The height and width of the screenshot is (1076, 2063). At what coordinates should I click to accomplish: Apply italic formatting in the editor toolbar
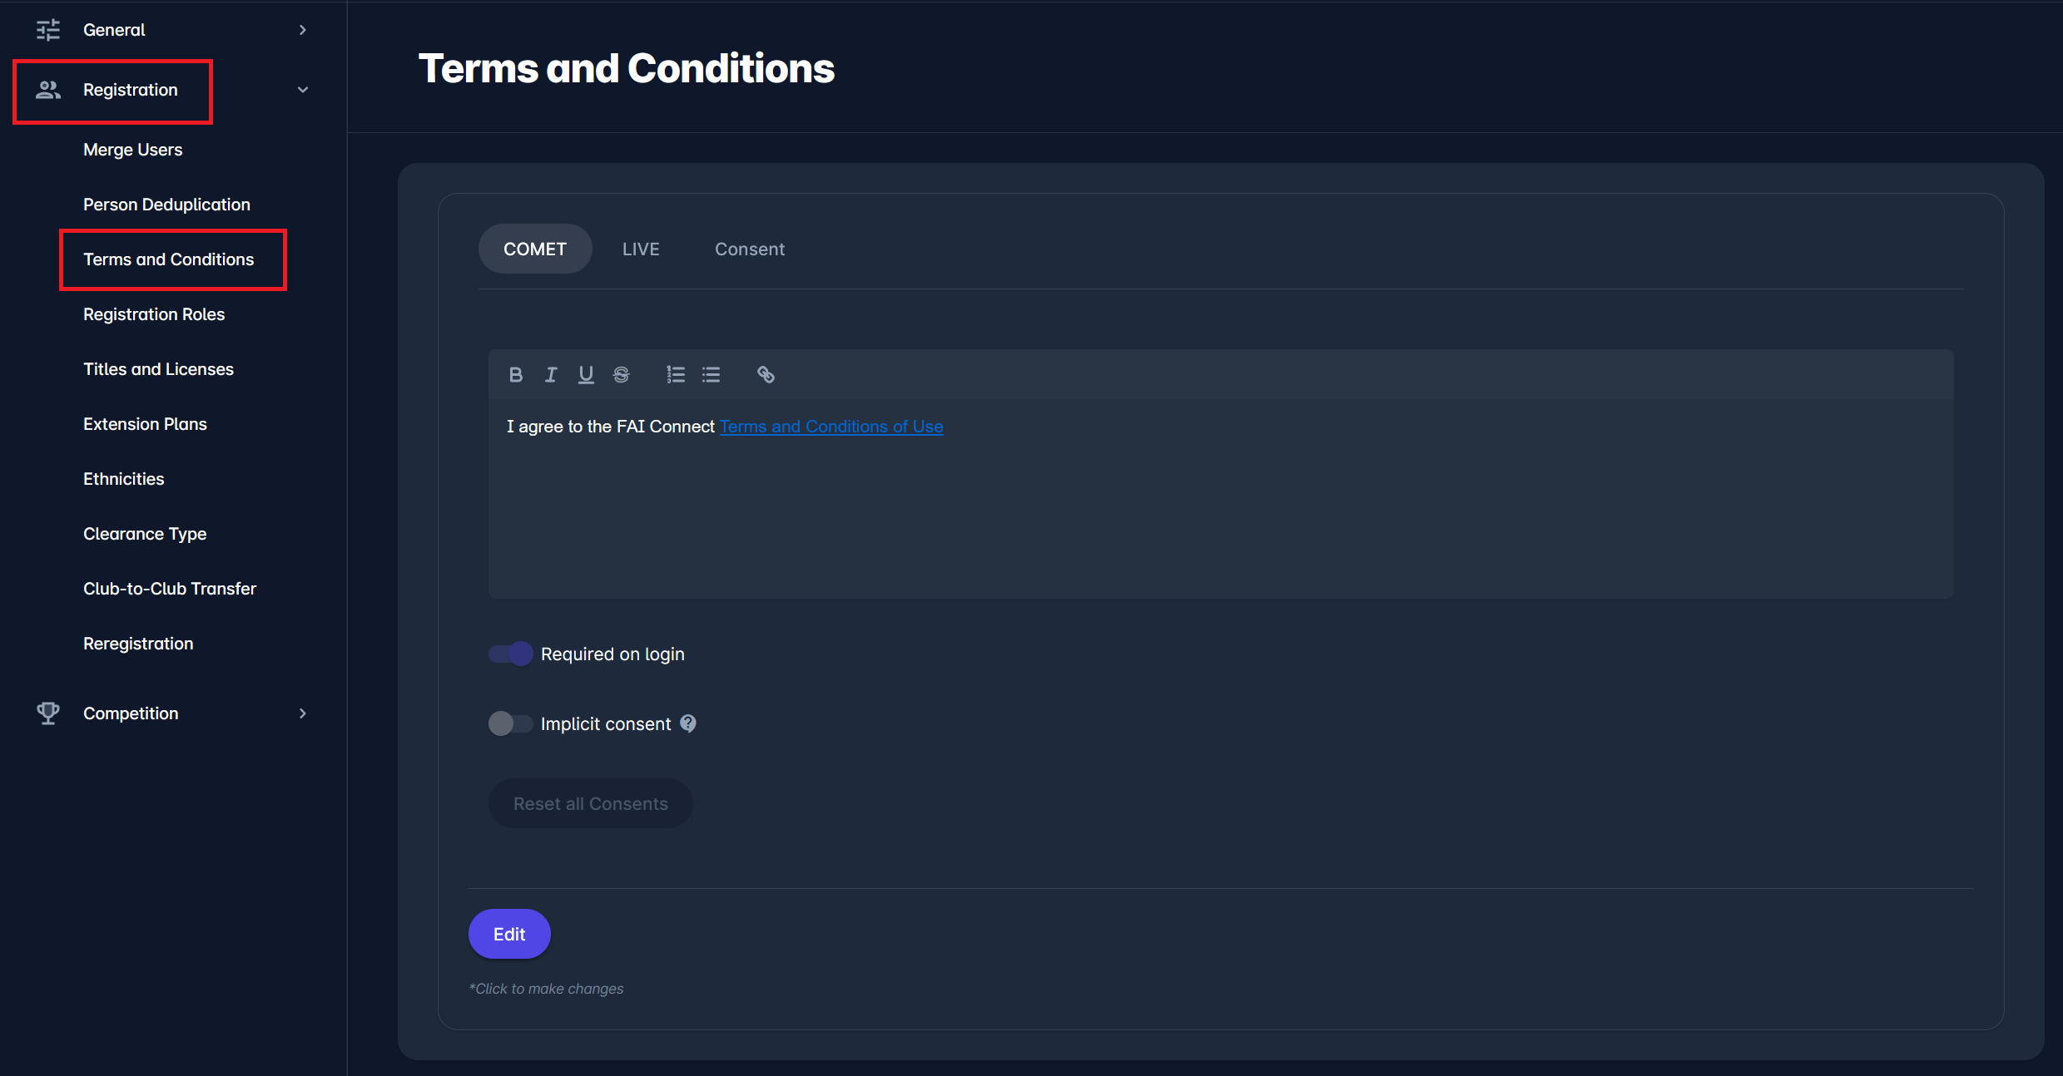click(x=551, y=375)
